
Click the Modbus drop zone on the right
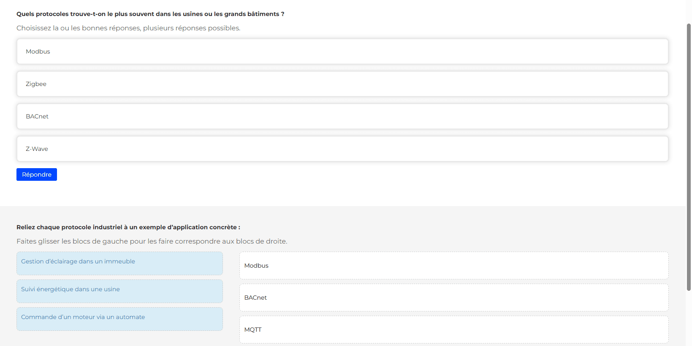(x=454, y=266)
